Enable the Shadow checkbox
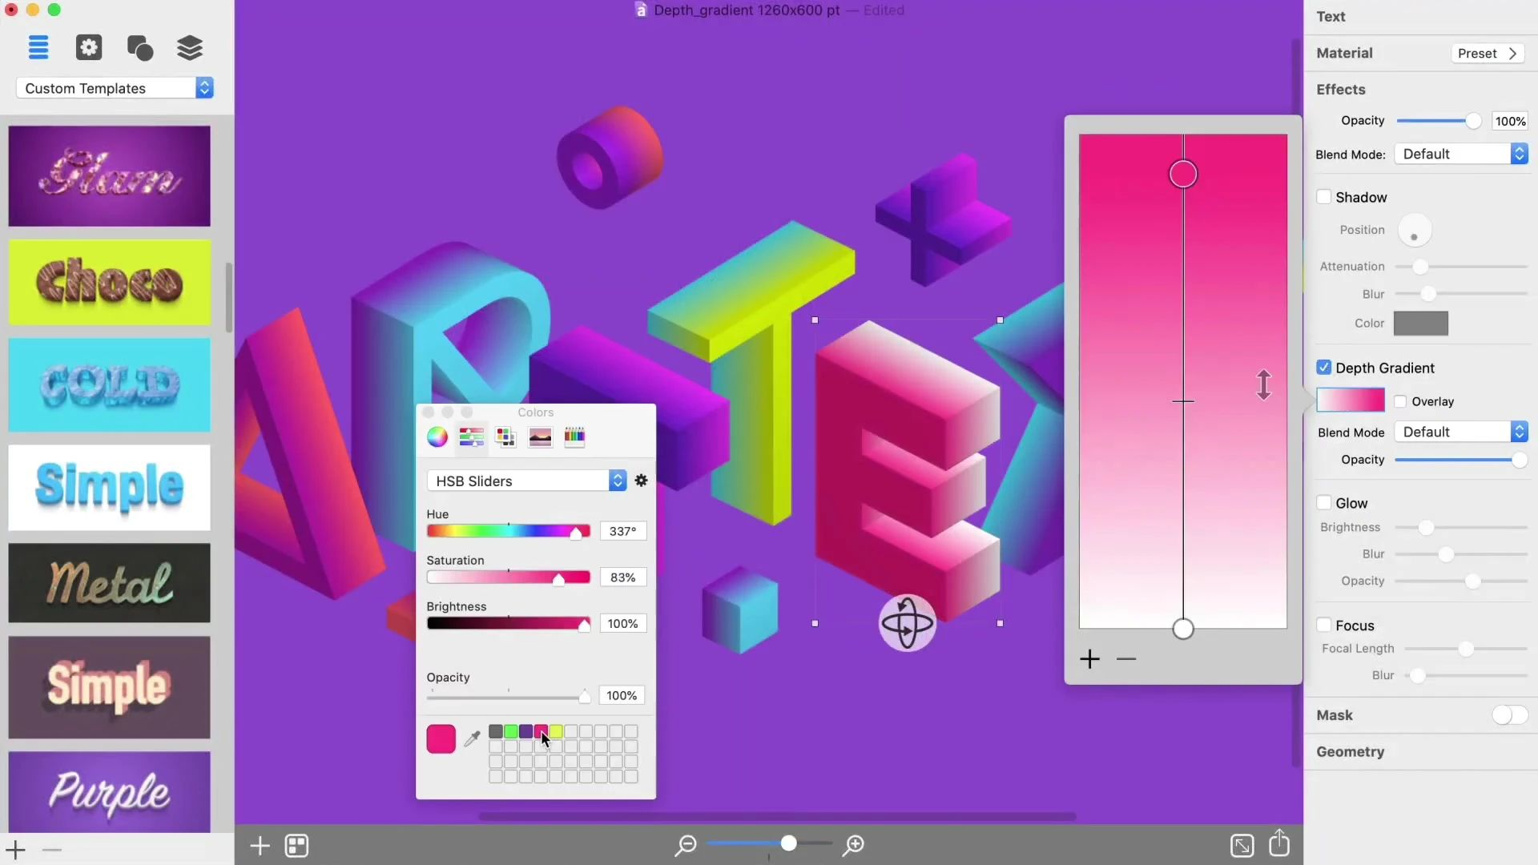The height and width of the screenshot is (865, 1538). 1323,196
